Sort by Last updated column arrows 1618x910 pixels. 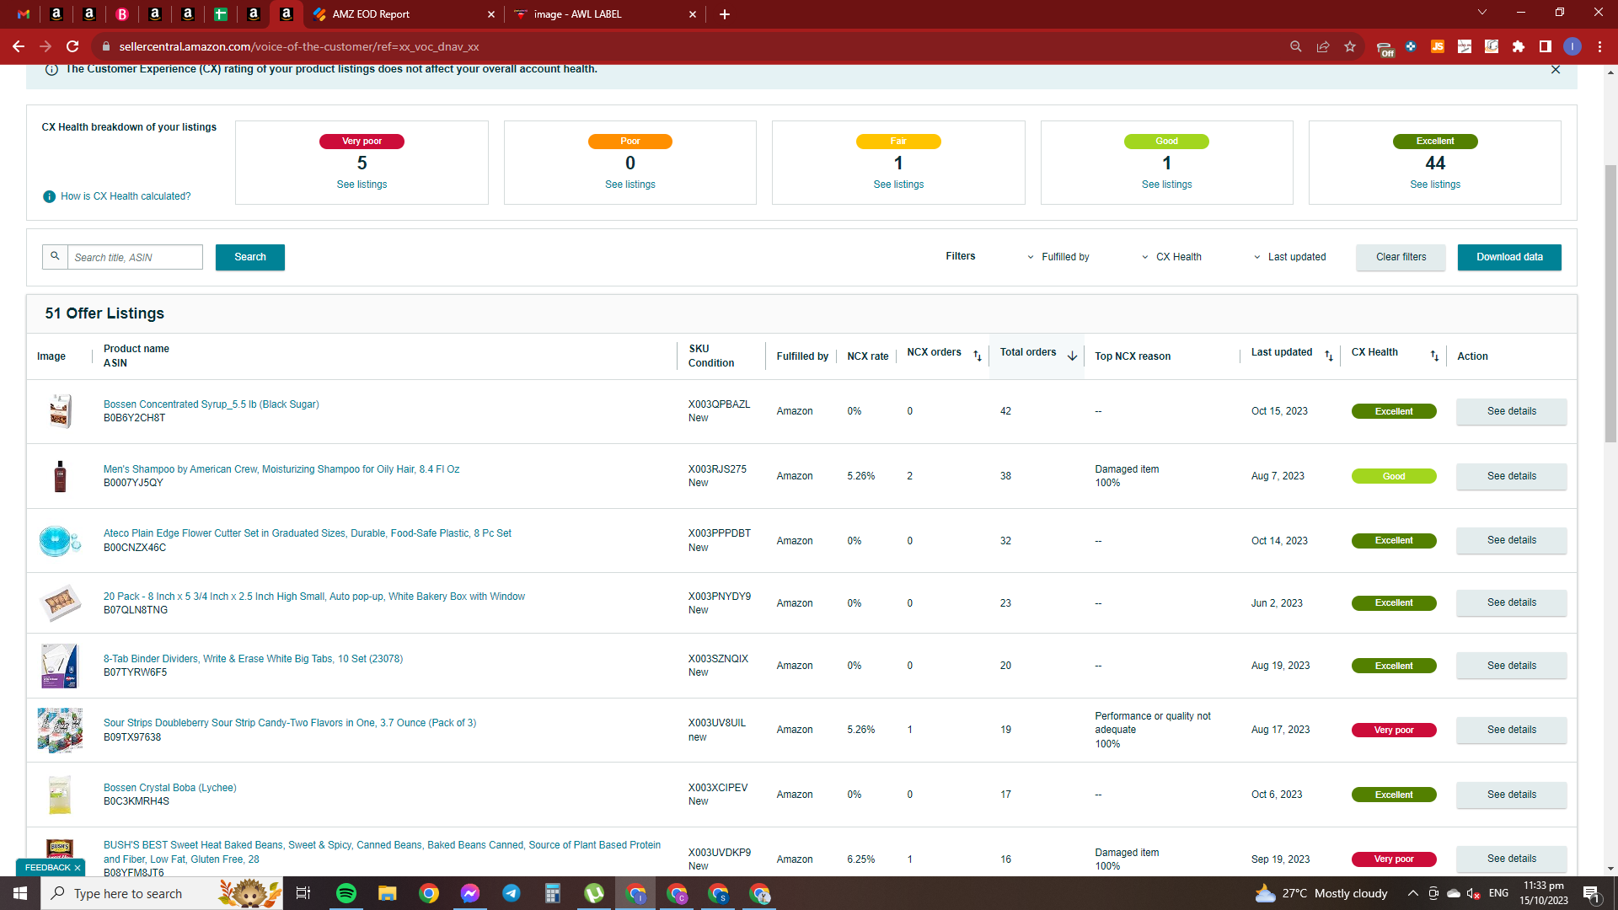[1329, 356]
